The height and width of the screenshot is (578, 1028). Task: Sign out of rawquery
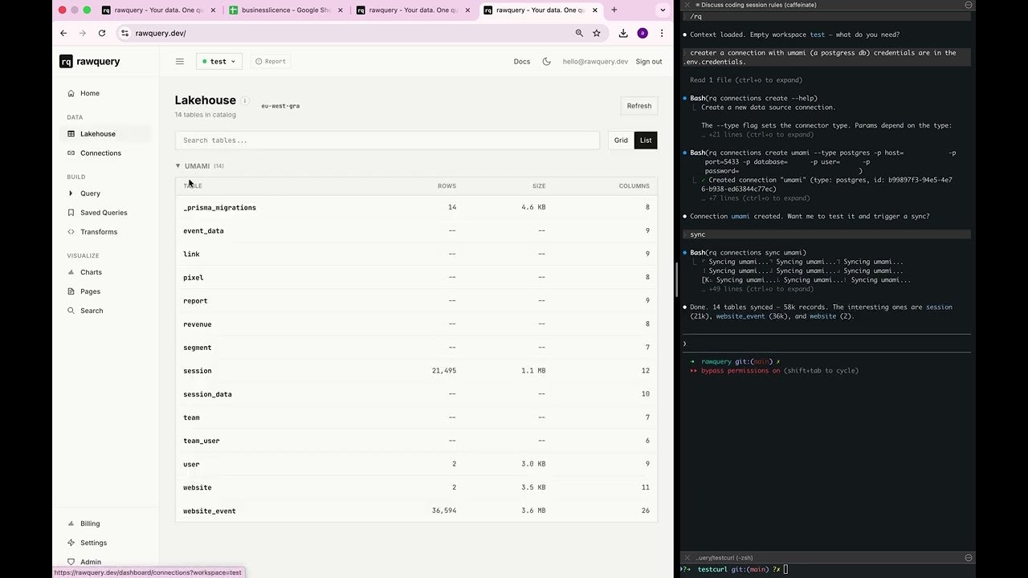click(648, 61)
